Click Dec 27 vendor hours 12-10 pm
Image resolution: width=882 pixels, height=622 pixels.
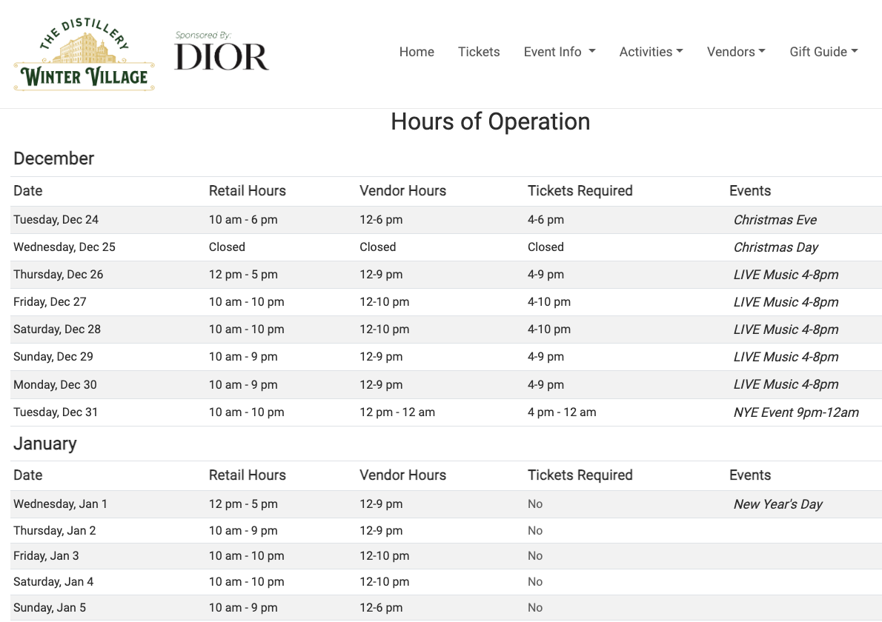pyautogui.click(x=384, y=301)
